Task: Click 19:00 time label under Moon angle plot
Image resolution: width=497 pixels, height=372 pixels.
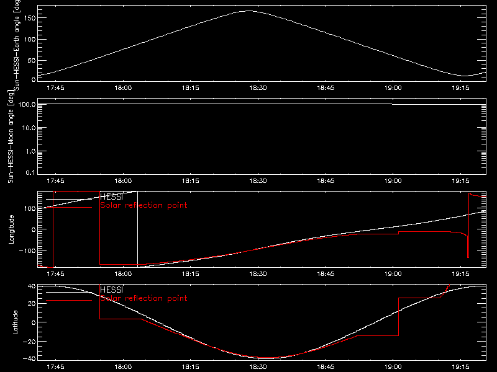Action: (393, 181)
